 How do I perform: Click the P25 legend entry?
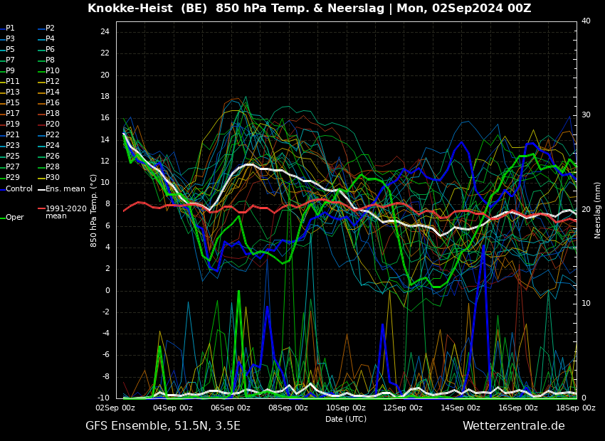point(9,156)
